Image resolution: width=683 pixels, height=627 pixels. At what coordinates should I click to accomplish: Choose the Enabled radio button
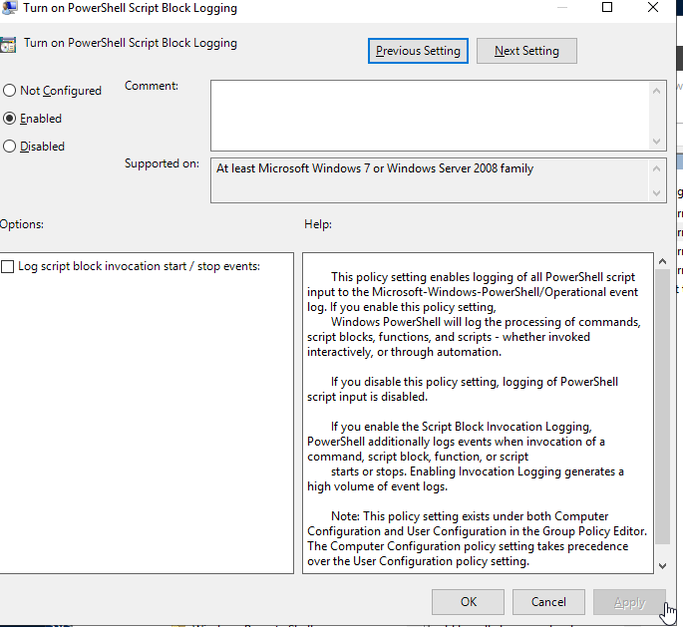point(10,119)
